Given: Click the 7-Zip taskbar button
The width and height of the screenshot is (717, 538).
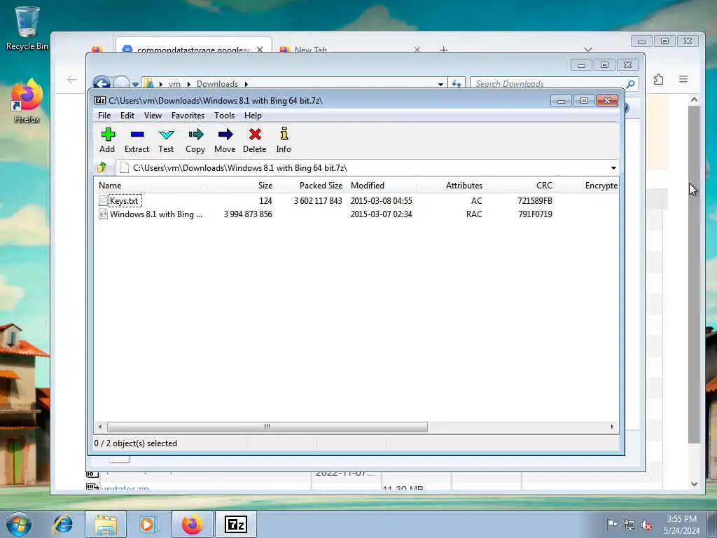Looking at the screenshot, I should pos(236,524).
